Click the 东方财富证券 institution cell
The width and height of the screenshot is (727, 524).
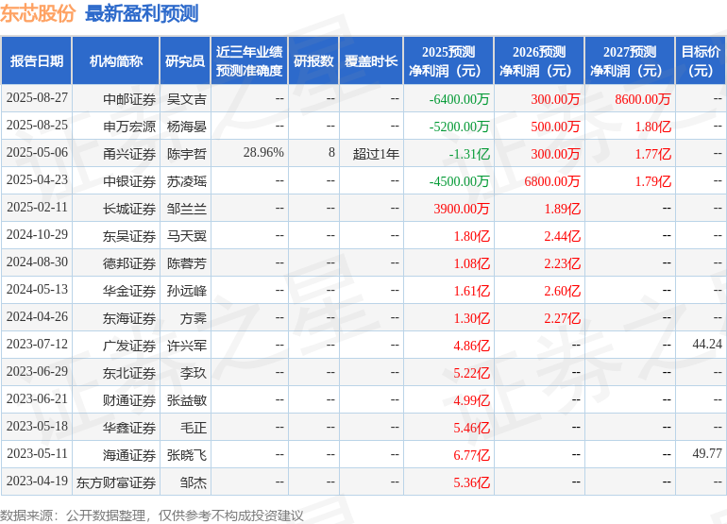coord(116,482)
